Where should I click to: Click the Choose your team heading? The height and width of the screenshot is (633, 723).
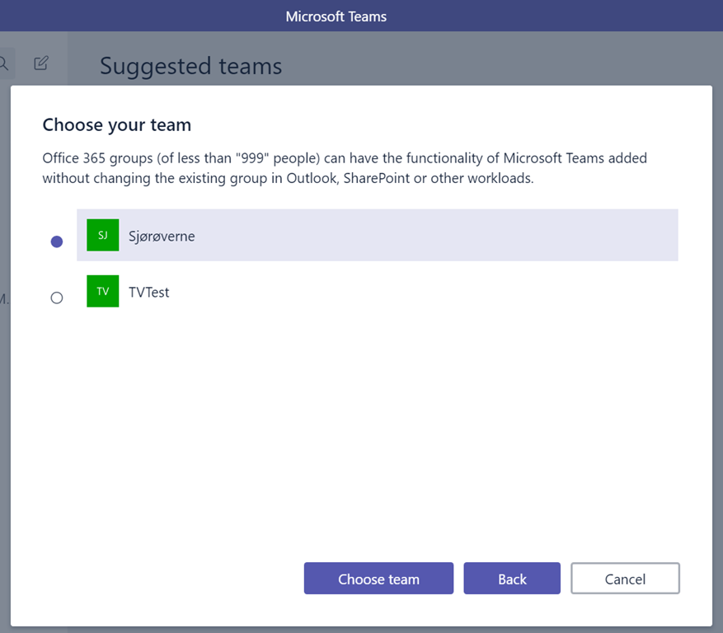coord(116,124)
